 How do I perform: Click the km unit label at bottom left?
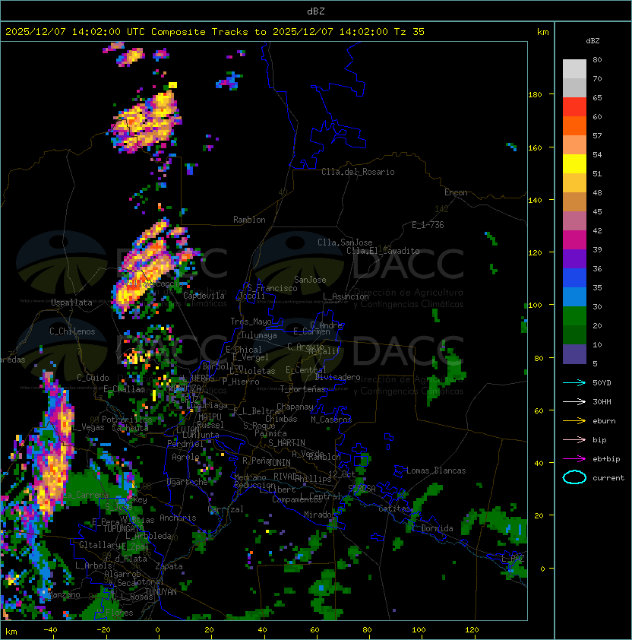(x=11, y=632)
